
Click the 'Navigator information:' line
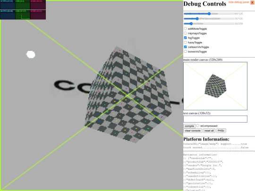(200, 155)
